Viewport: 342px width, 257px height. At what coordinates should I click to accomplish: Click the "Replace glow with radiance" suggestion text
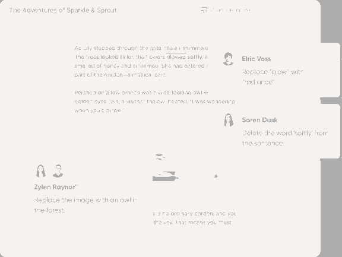point(273,77)
